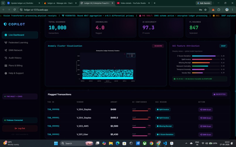Image resolution: width=236 pixels, height=147 pixels.
Task: Click the FL Rounds 847 card
Action: tap(208, 28)
